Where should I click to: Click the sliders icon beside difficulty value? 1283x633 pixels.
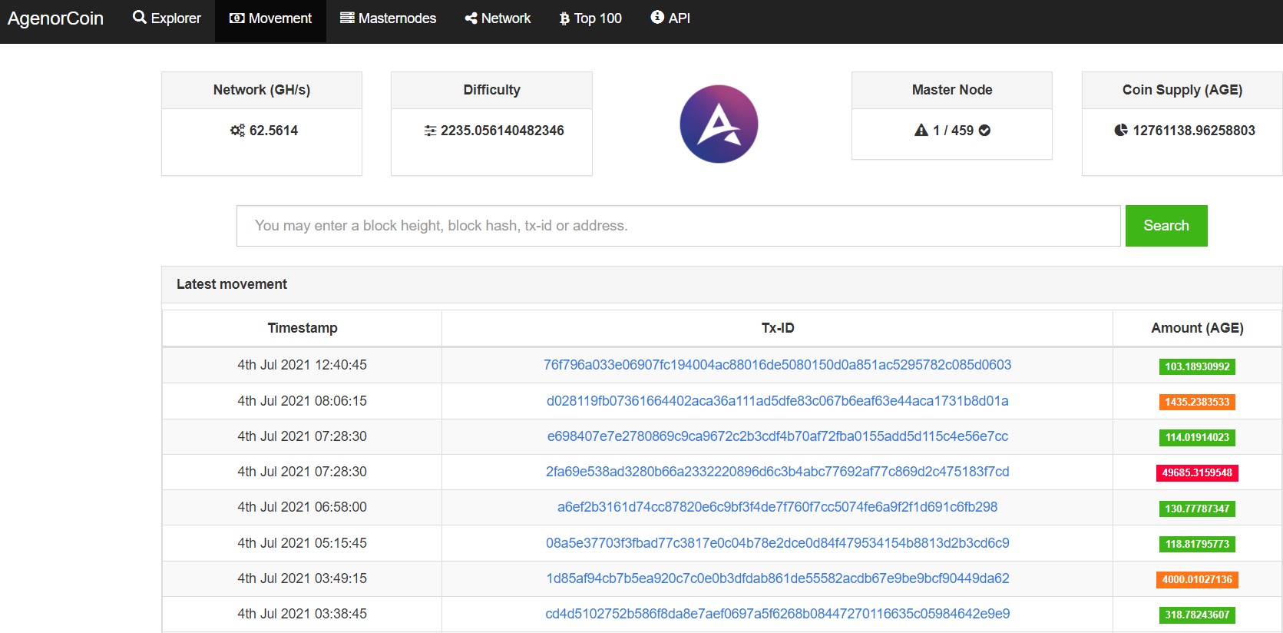tap(430, 131)
